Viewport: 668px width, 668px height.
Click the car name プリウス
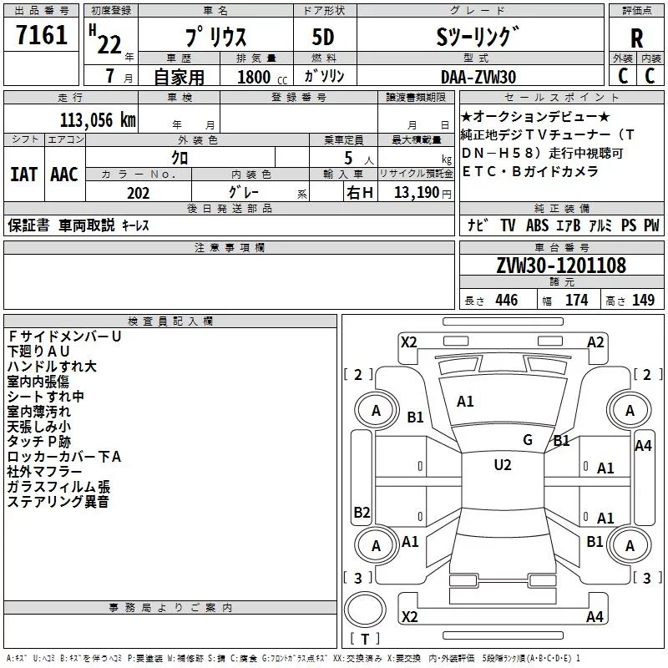215,37
